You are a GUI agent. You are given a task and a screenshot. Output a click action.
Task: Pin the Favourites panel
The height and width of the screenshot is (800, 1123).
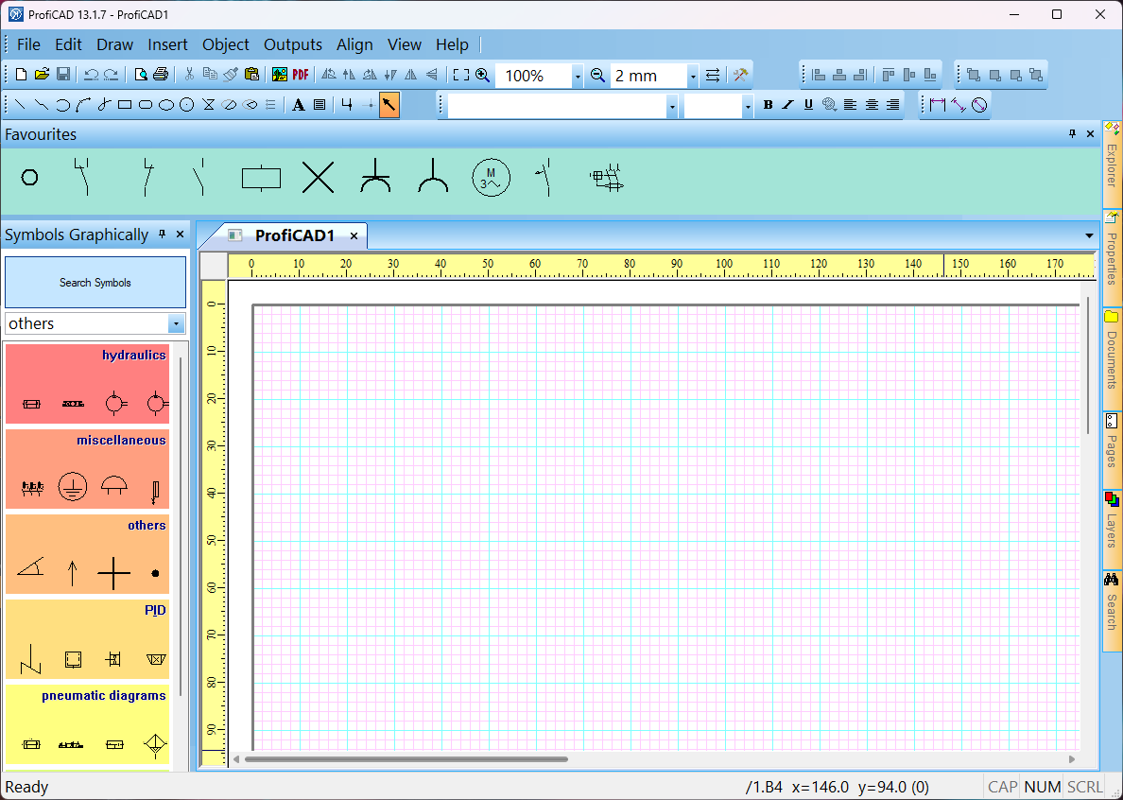[1072, 134]
